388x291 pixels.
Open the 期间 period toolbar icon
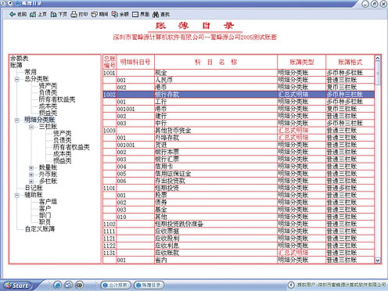click(95, 14)
